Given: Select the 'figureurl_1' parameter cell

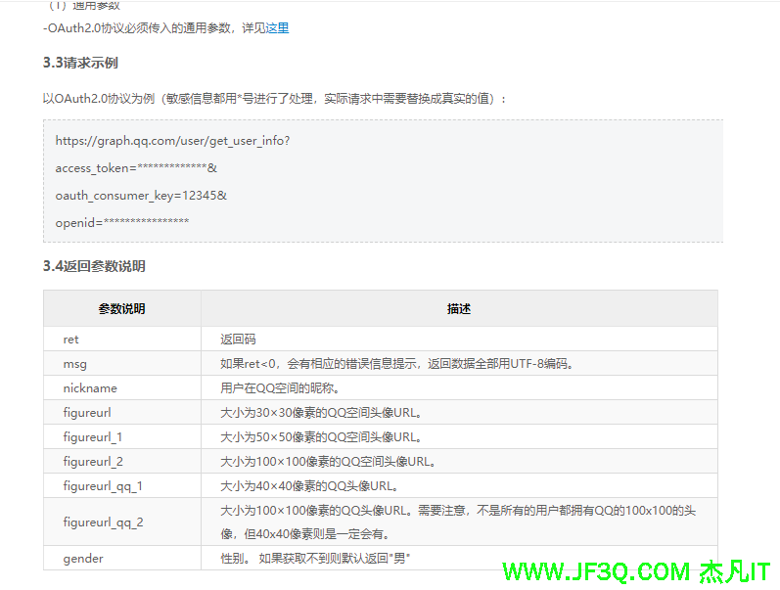Looking at the screenshot, I should coord(93,437).
